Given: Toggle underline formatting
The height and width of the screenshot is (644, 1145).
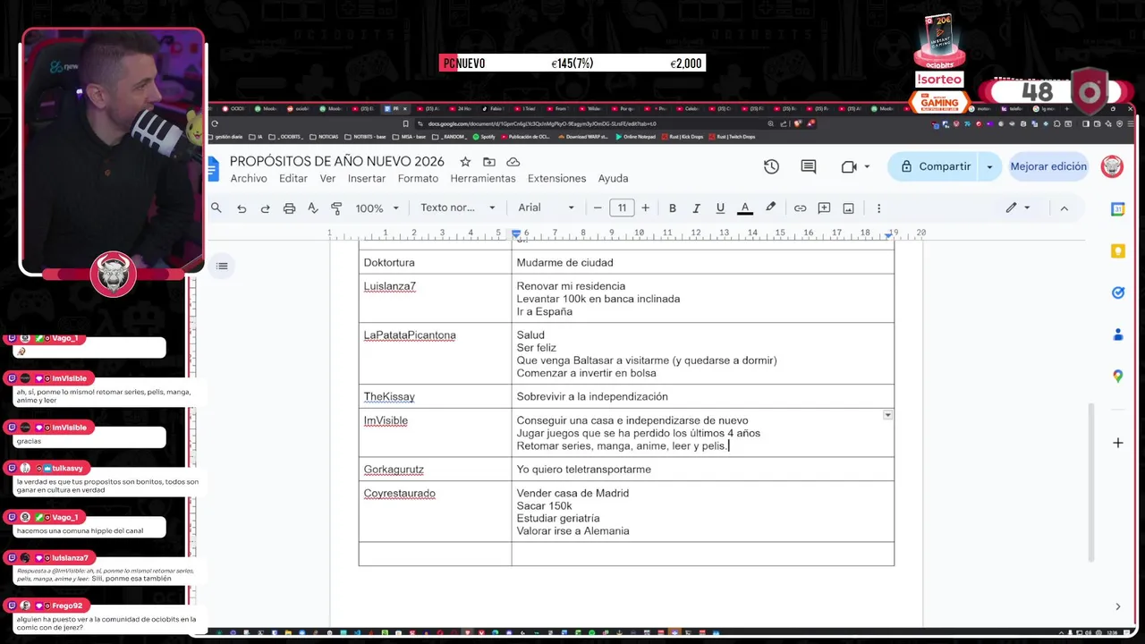Looking at the screenshot, I should 720,208.
